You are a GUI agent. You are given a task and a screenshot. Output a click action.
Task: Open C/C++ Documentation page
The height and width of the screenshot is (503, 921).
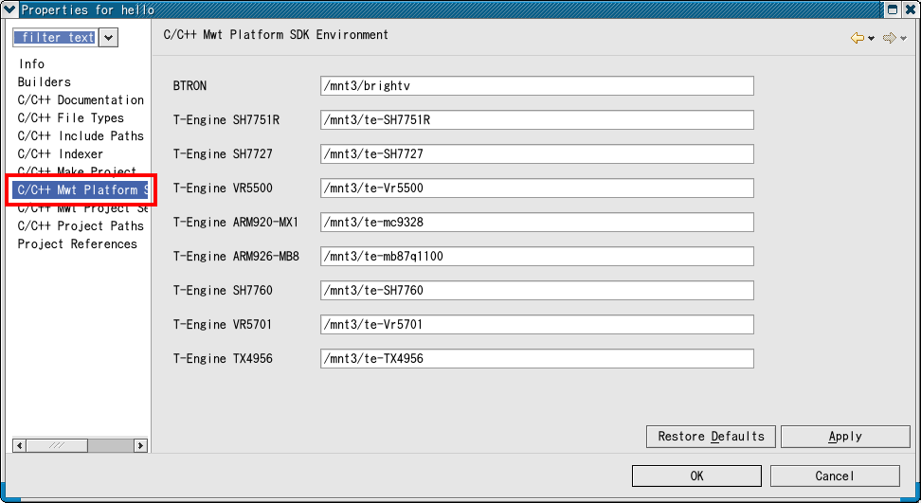[81, 100]
